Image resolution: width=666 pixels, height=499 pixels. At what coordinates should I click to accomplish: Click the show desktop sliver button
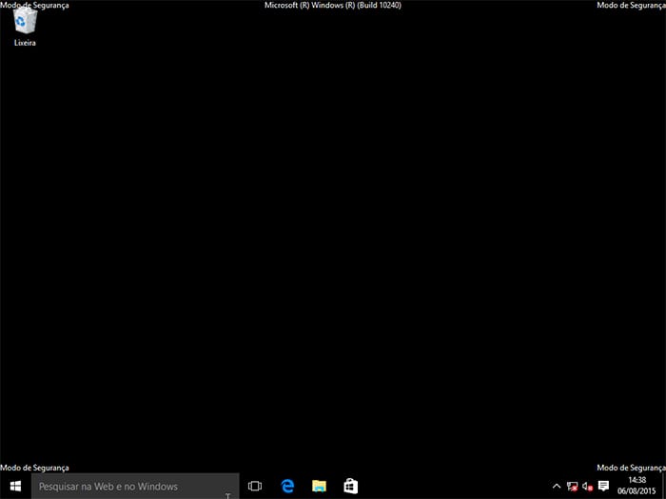pyautogui.click(x=663, y=487)
